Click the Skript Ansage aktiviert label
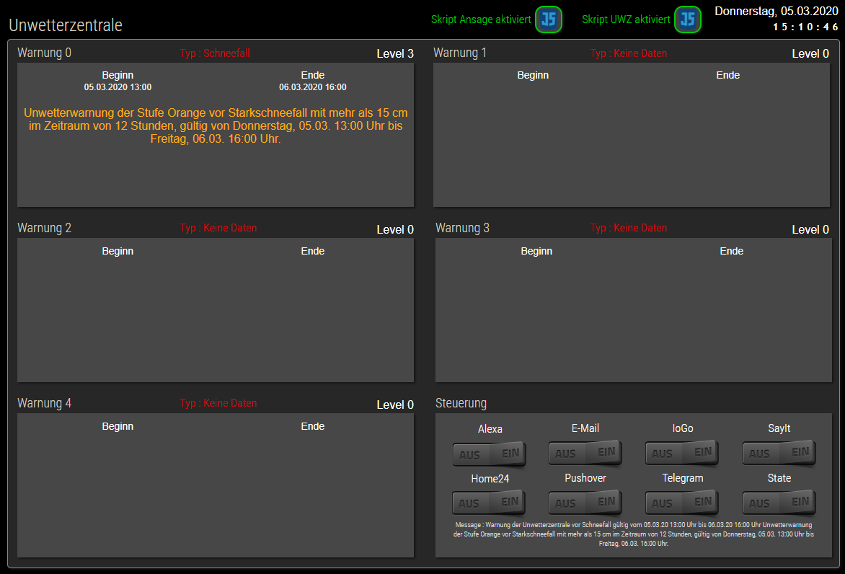Image resolution: width=845 pixels, height=574 pixels. coord(481,19)
